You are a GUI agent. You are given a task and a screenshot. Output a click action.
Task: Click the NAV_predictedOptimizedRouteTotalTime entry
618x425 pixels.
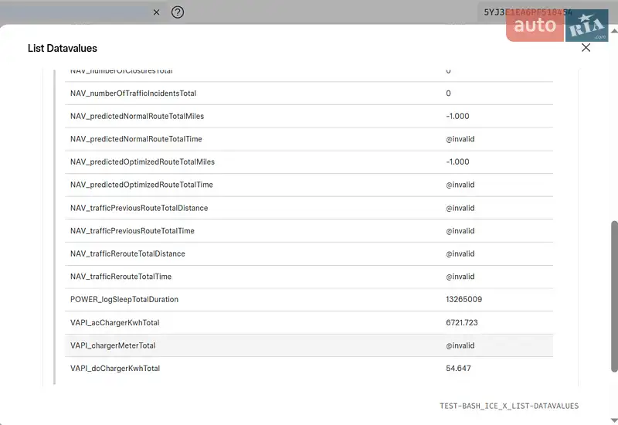(x=141, y=185)
